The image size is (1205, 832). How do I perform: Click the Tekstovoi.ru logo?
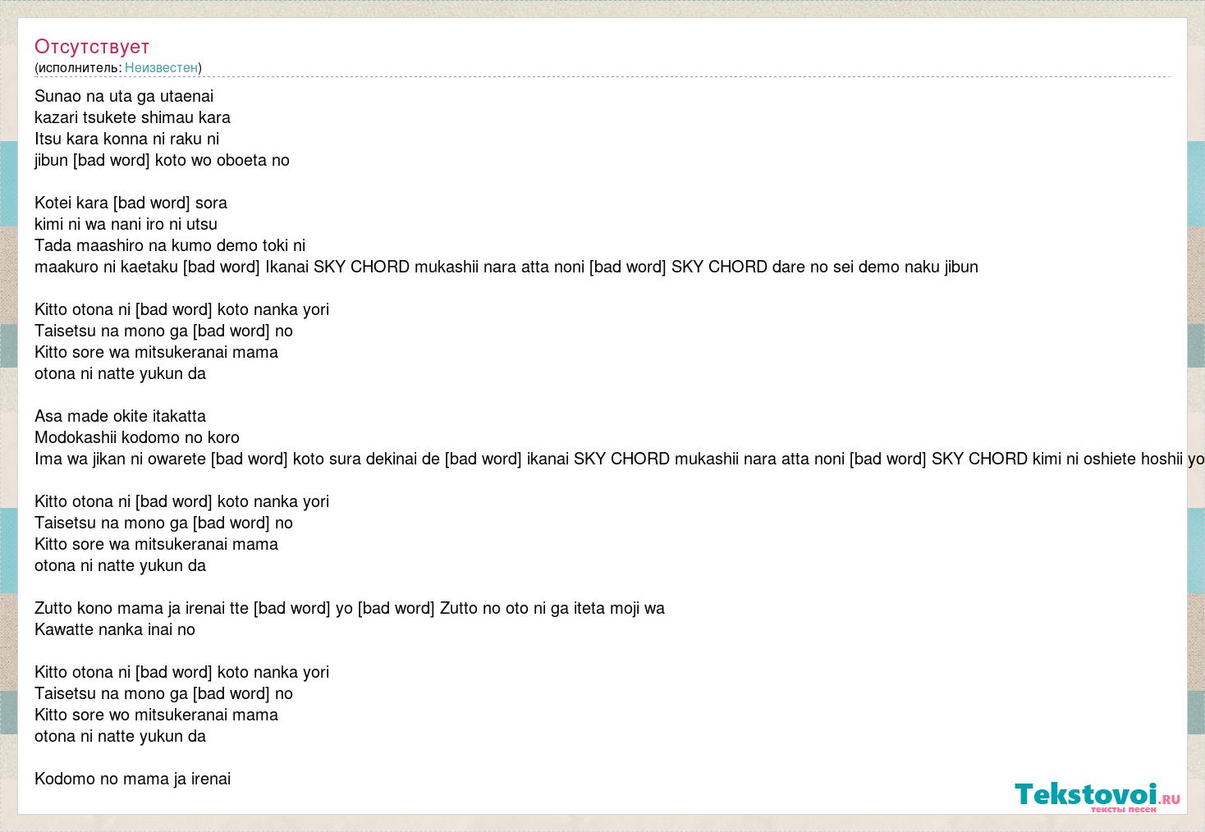pyautogui.click(x=1097, y=796)
